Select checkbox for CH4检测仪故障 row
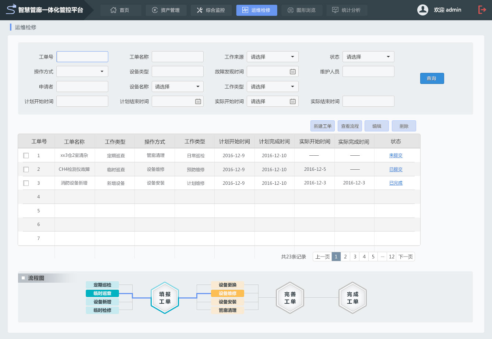 tap(26, 170)
